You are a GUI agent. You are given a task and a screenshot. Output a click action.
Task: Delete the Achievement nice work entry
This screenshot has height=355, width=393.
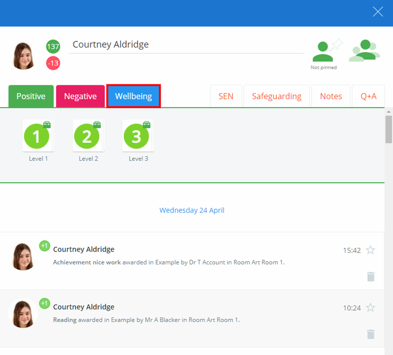(370, 276)
